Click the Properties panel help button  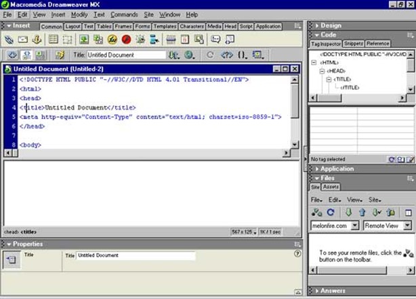[x=297, y=254]
